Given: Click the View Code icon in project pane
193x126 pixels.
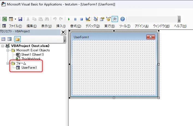Looking at the screenshot, I should [x=3, y=39].
